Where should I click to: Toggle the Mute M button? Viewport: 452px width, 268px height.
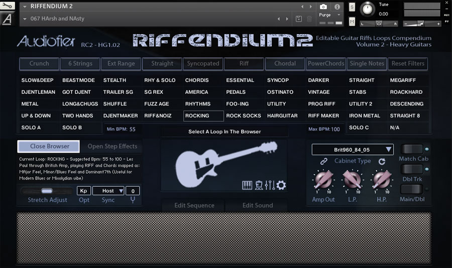coord(352,21)
